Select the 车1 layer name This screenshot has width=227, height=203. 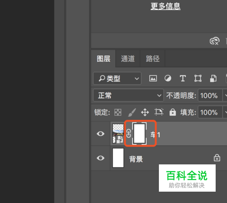click(155, 135)
